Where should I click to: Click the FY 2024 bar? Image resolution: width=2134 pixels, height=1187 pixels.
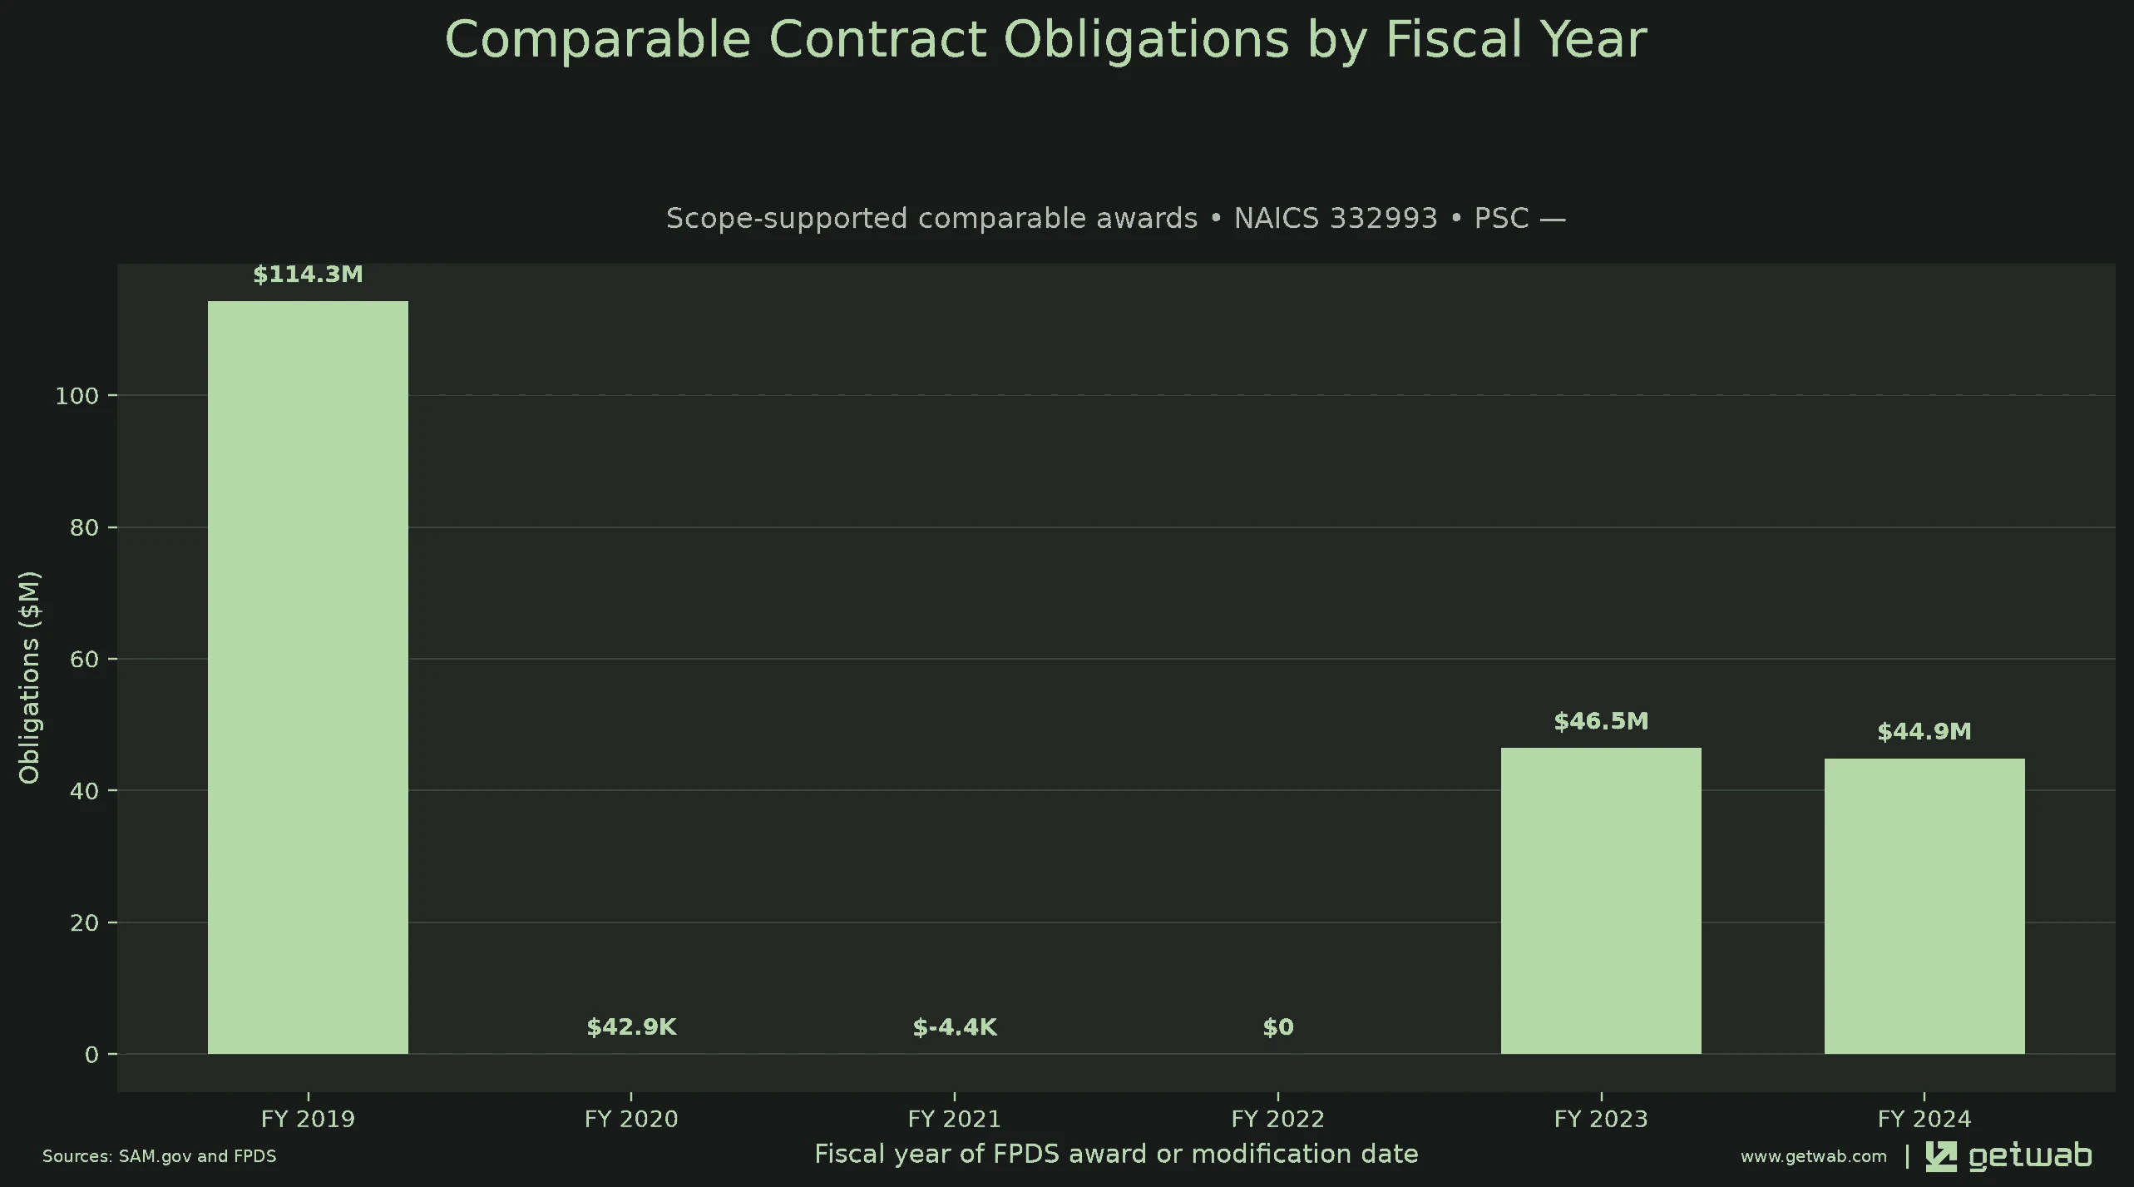click(1924, 906)
